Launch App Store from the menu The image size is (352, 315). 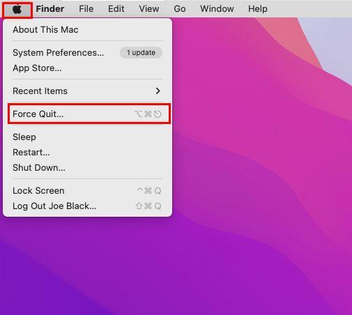(87, 68)
